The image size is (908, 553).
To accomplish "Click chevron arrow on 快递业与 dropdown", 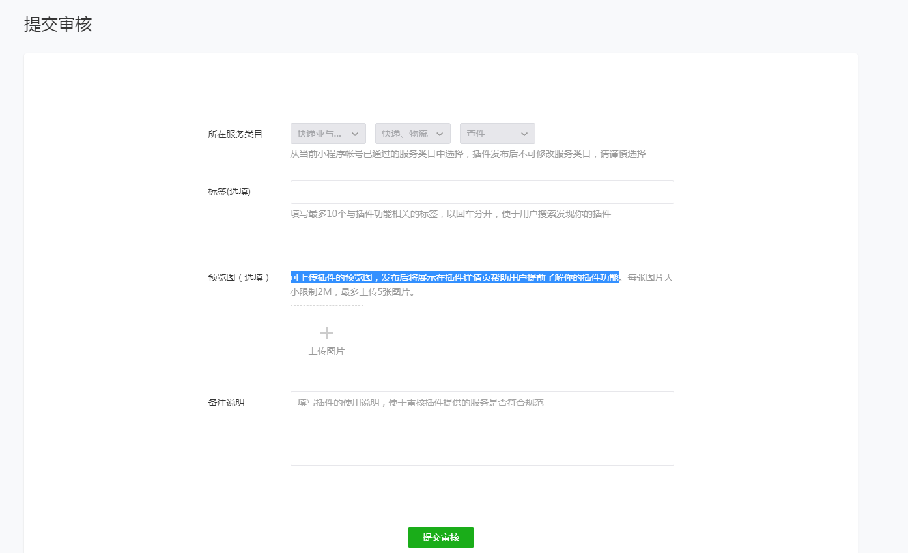I will 355,134.
